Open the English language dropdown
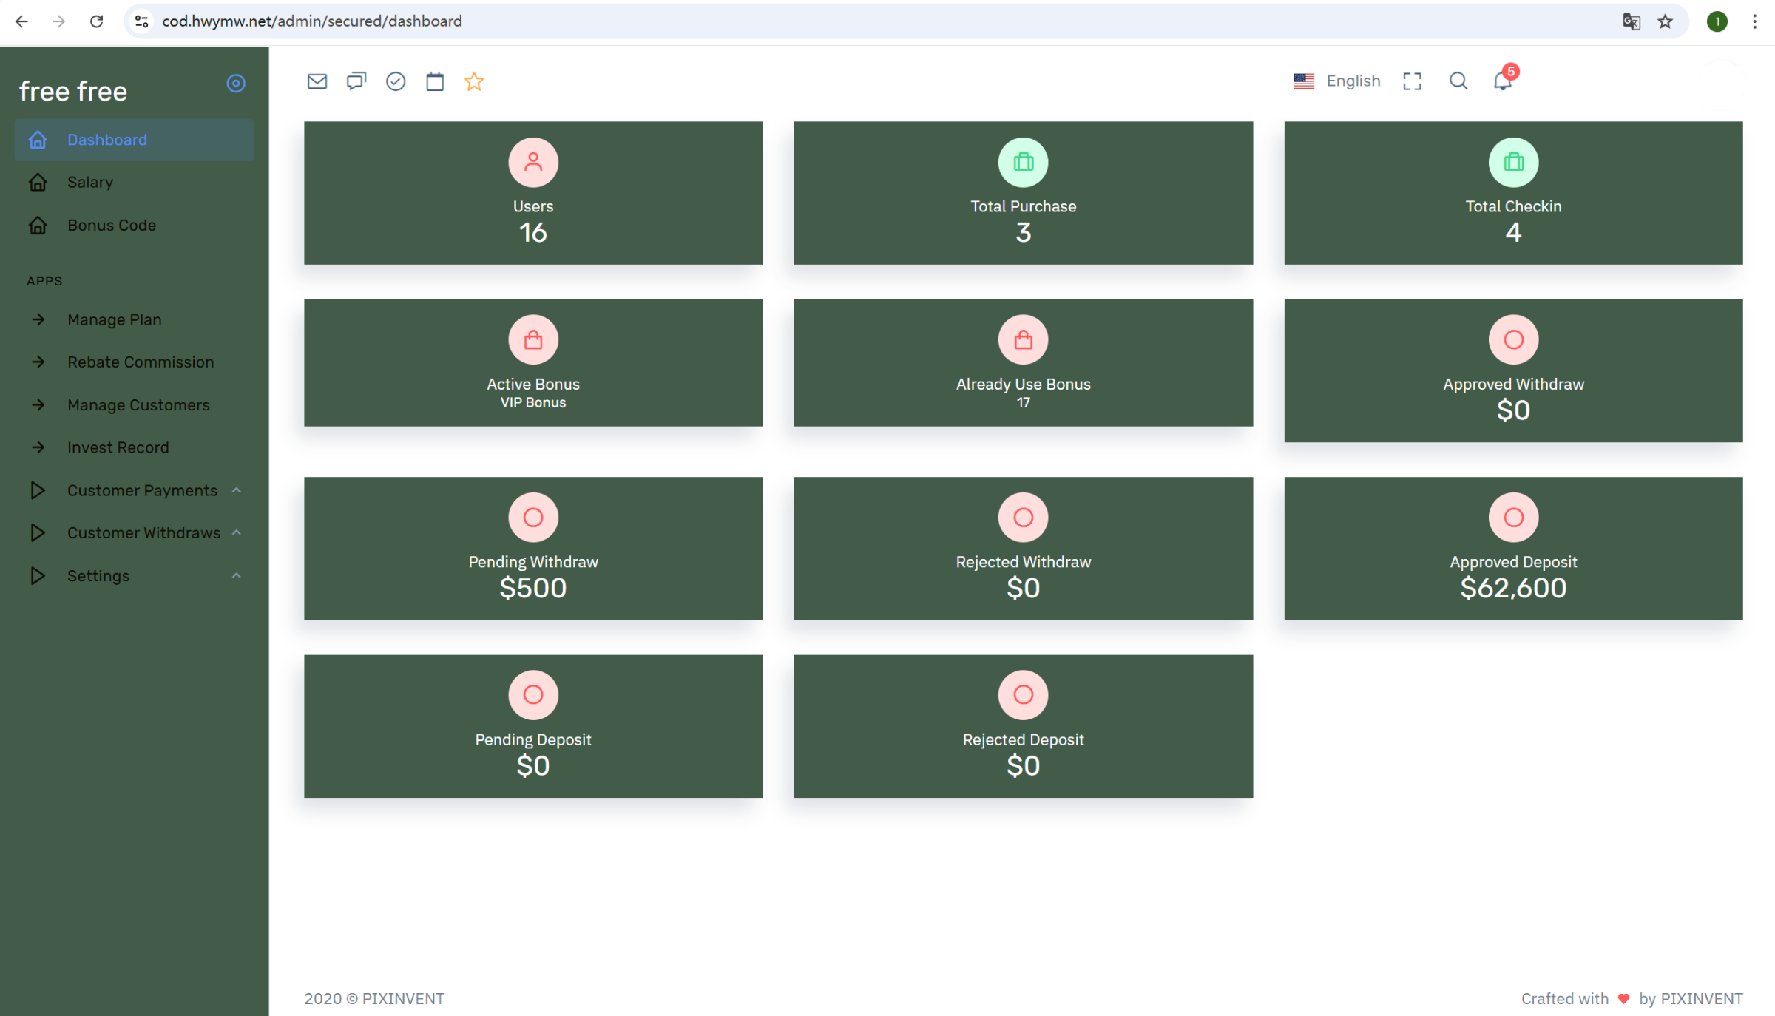Viewport: 1775px width, 1016px height. (1337, 81)
